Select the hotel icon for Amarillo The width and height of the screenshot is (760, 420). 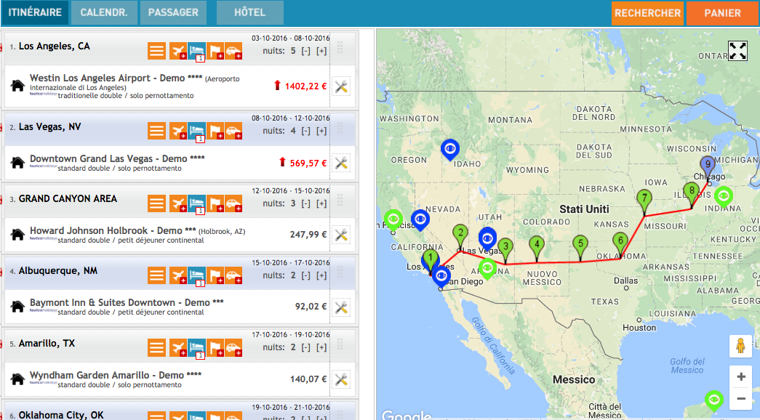196,347
